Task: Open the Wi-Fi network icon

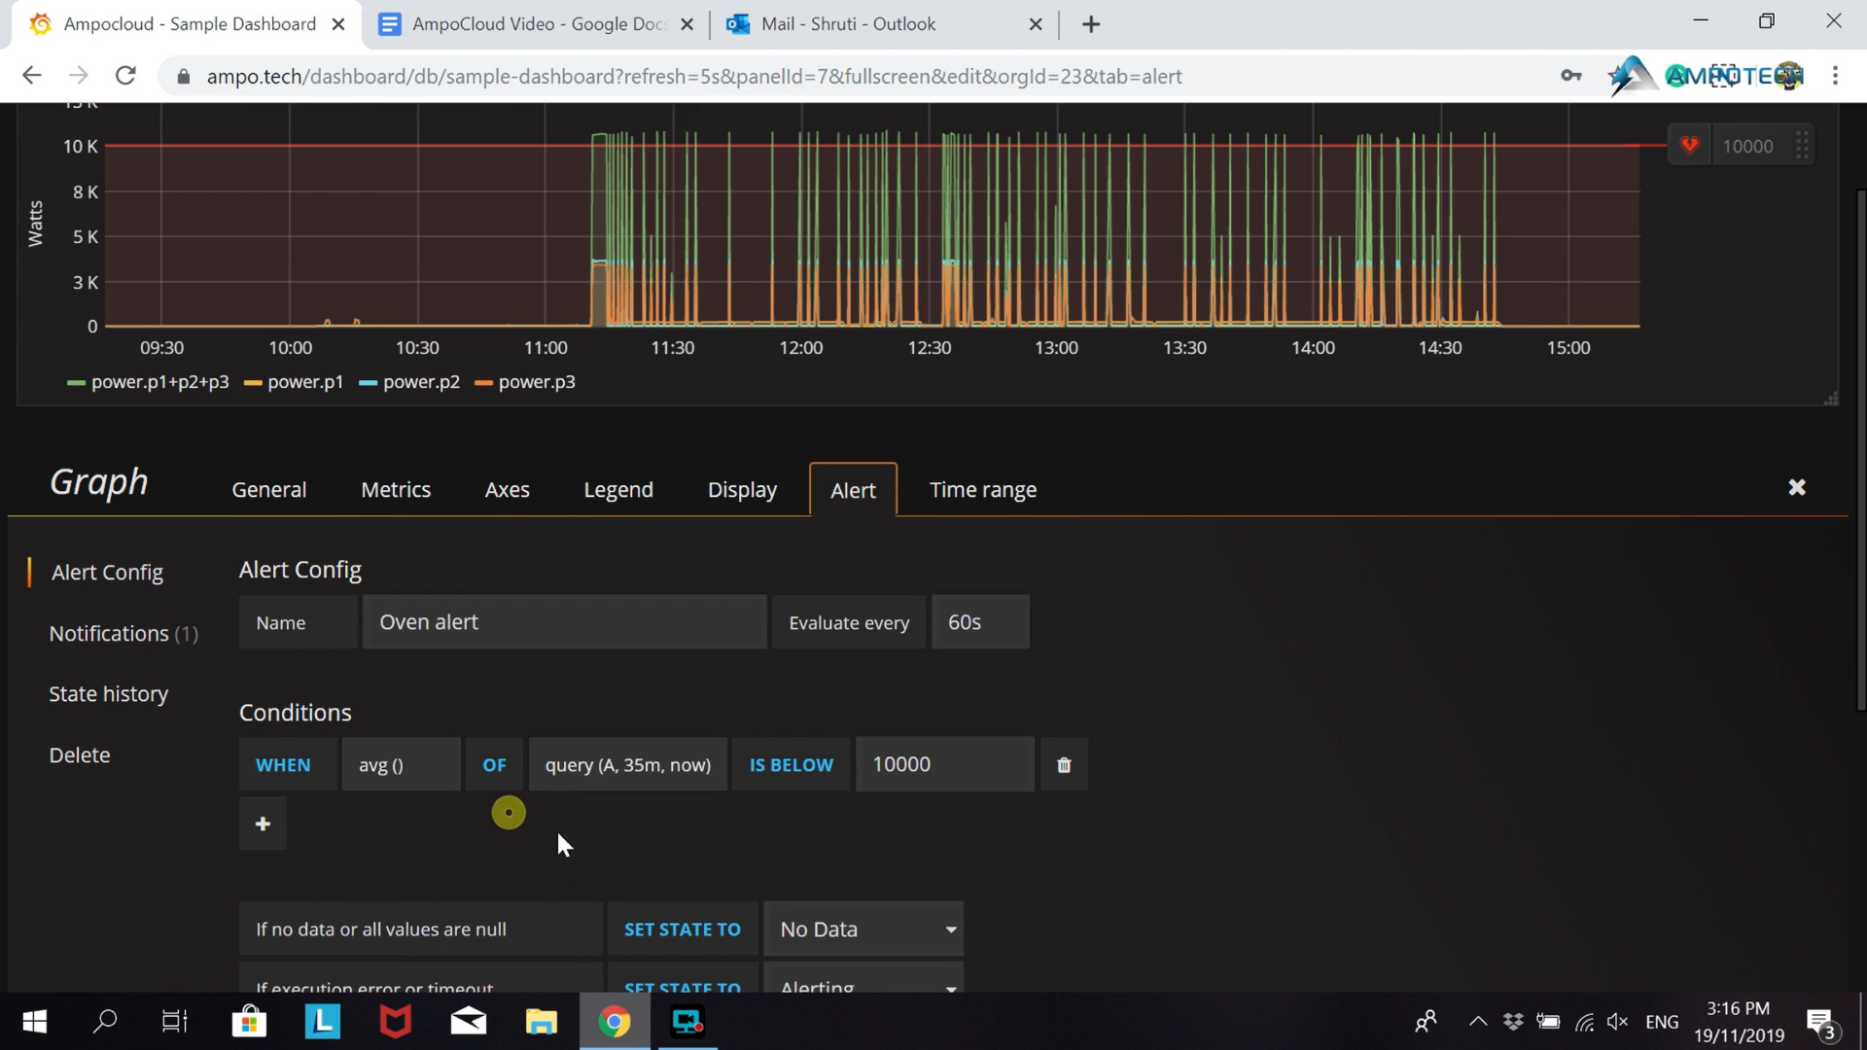Action: coord(1584,1022)
